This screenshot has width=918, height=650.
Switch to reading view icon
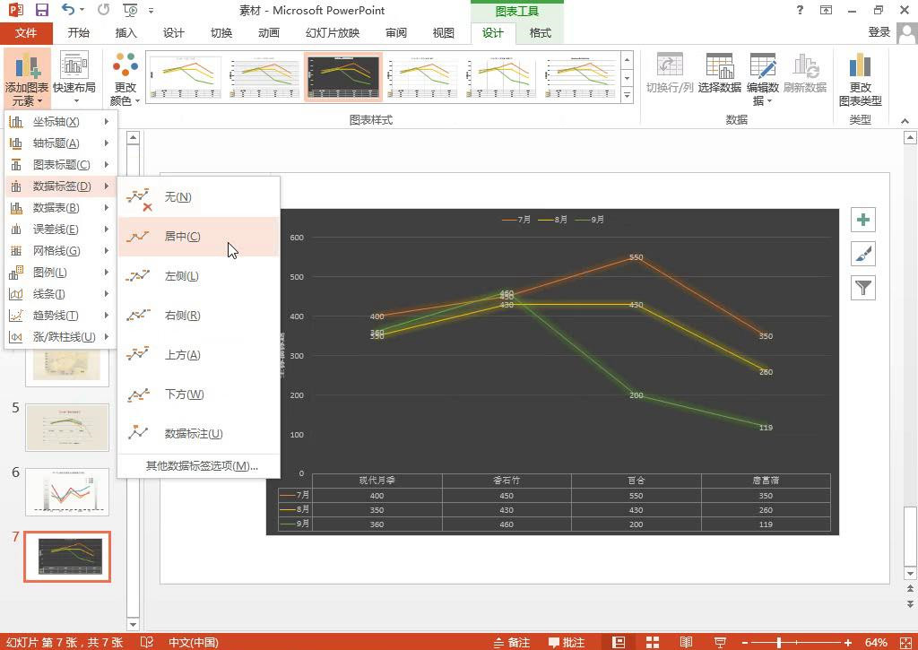click(x=686, y=643)
